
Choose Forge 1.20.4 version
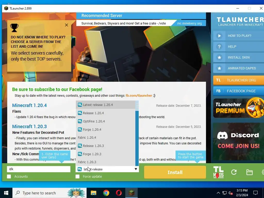tap(105, 129)
